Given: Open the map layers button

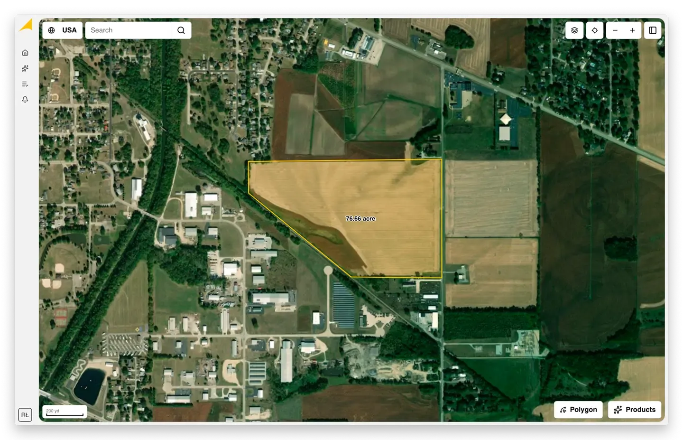Looking at the screenshot, I should click(x=574, y=30).
